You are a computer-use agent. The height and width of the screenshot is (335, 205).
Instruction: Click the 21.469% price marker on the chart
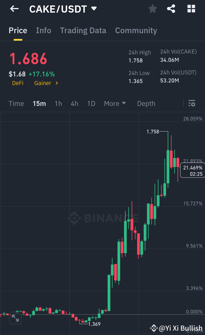192,170
